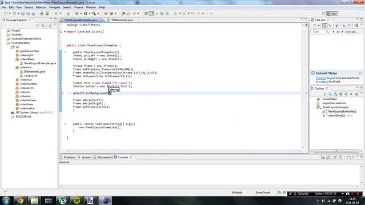The width and height of the screenshot is (365, 205).
Task: Open the Navigate menu
Action: 55,7
